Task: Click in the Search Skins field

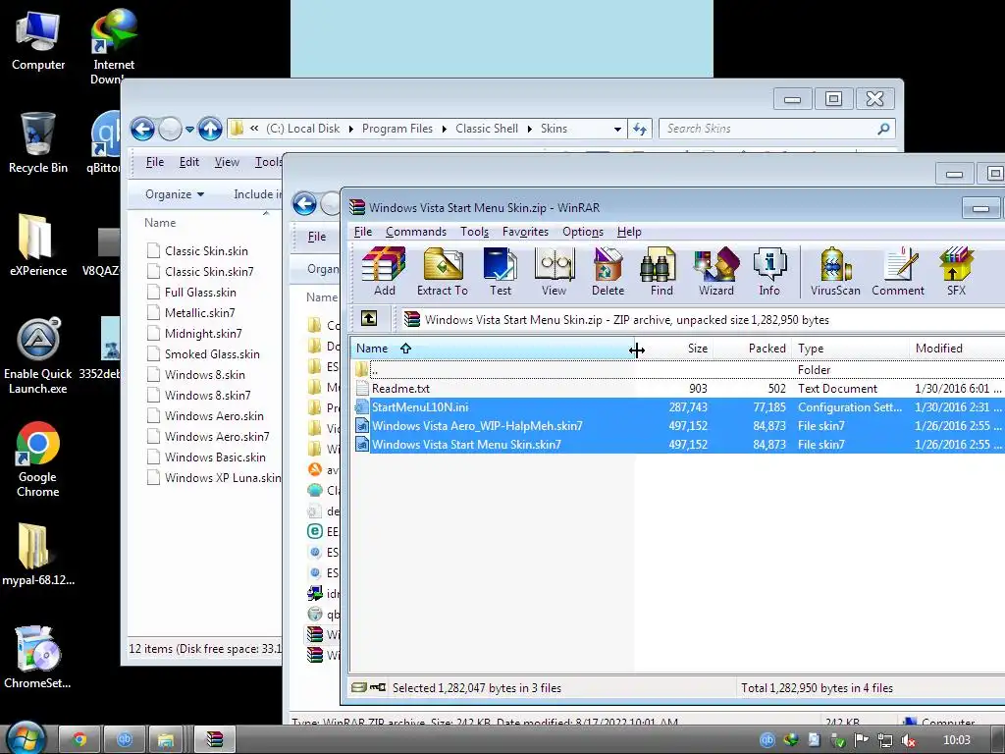Action: [769, 129]
